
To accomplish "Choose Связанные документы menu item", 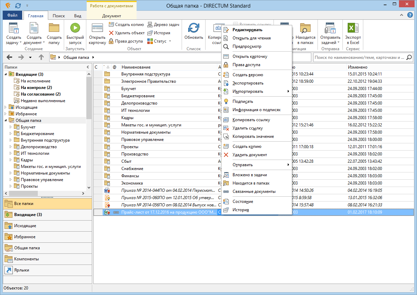I will (x=257, y=191).
